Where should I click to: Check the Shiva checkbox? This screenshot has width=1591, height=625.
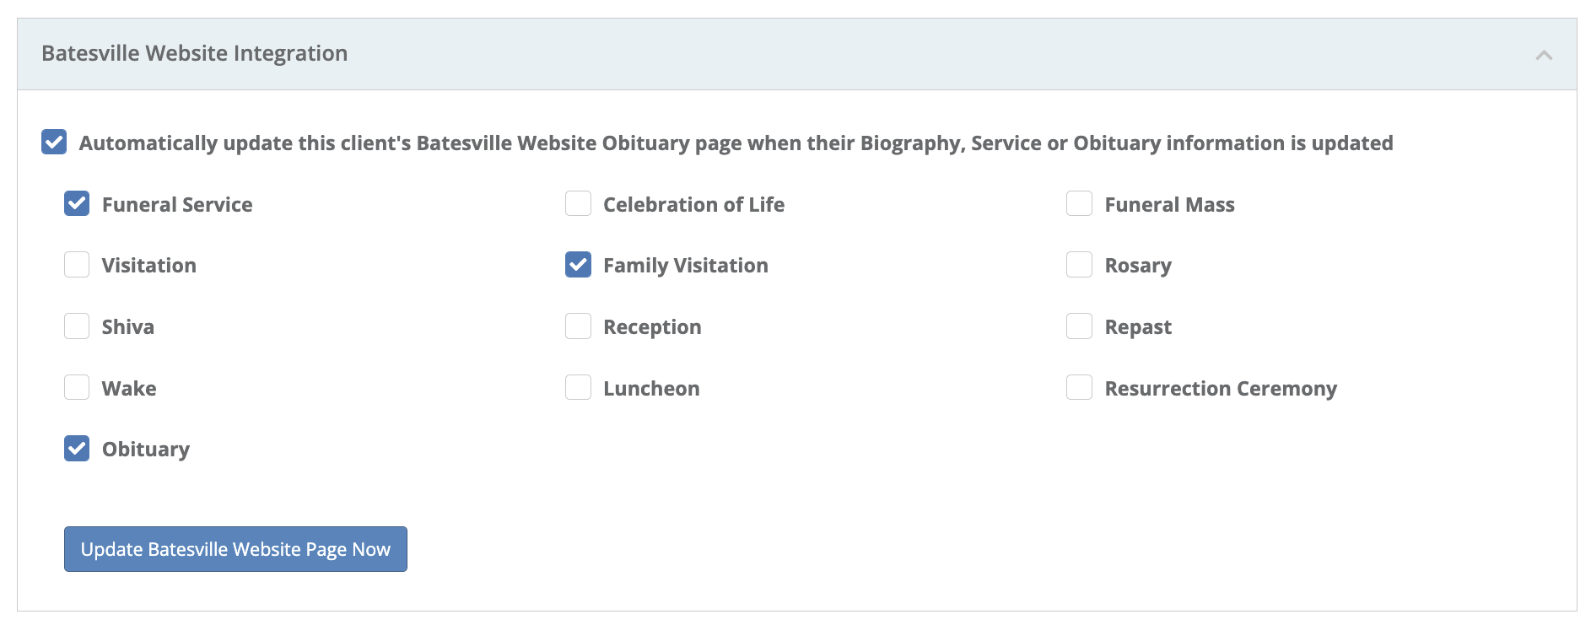[77, 326]
